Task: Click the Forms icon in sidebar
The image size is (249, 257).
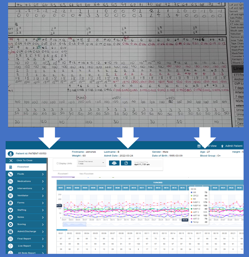Action: [10, 203]
